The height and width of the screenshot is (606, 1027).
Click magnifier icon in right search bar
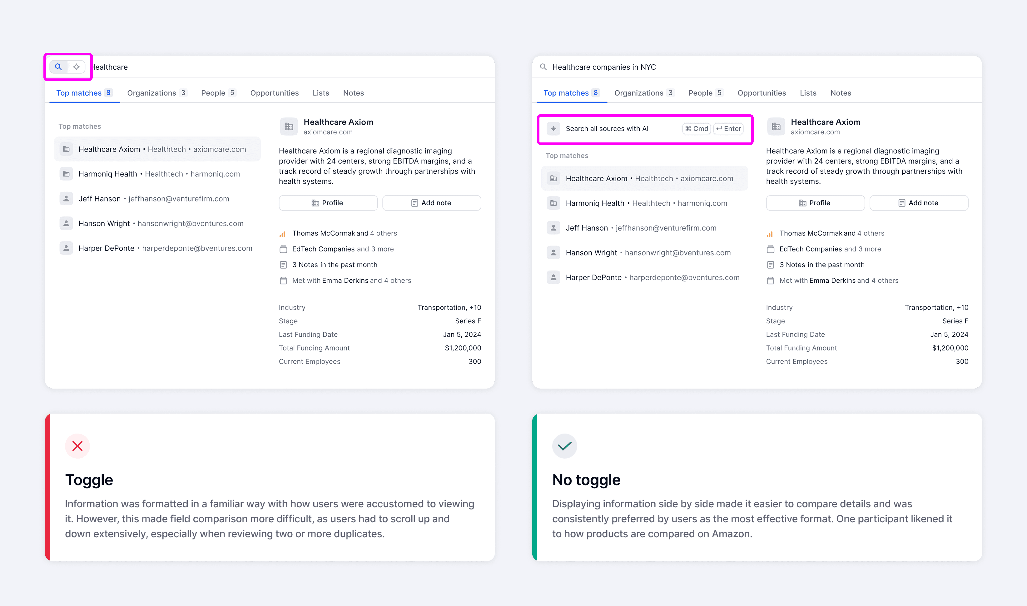[x=543, y=67]
